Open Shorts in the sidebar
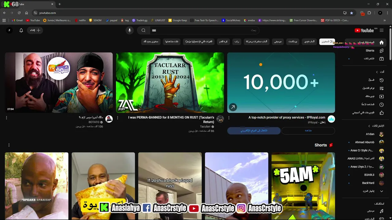The image size is (392, 220). pyautogui.click(x=365, y=50)
